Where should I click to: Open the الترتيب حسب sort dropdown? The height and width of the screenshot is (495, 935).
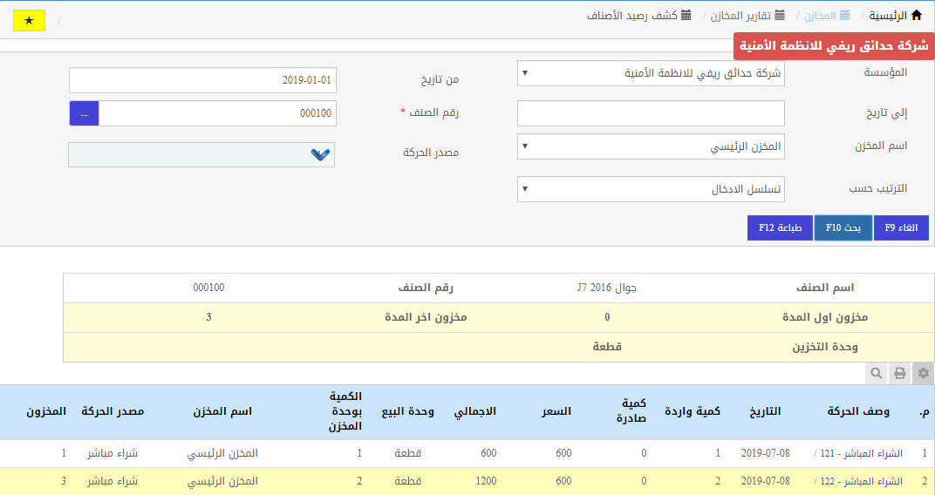650,189
